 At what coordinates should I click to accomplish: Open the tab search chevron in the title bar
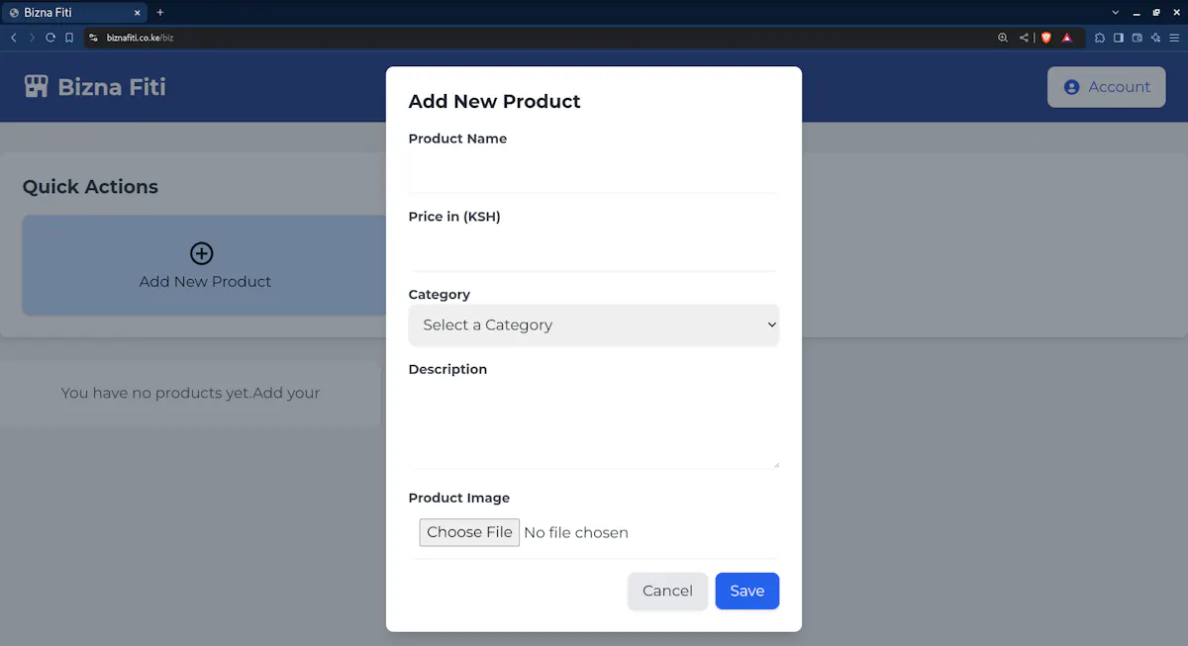coord(1116,12)
